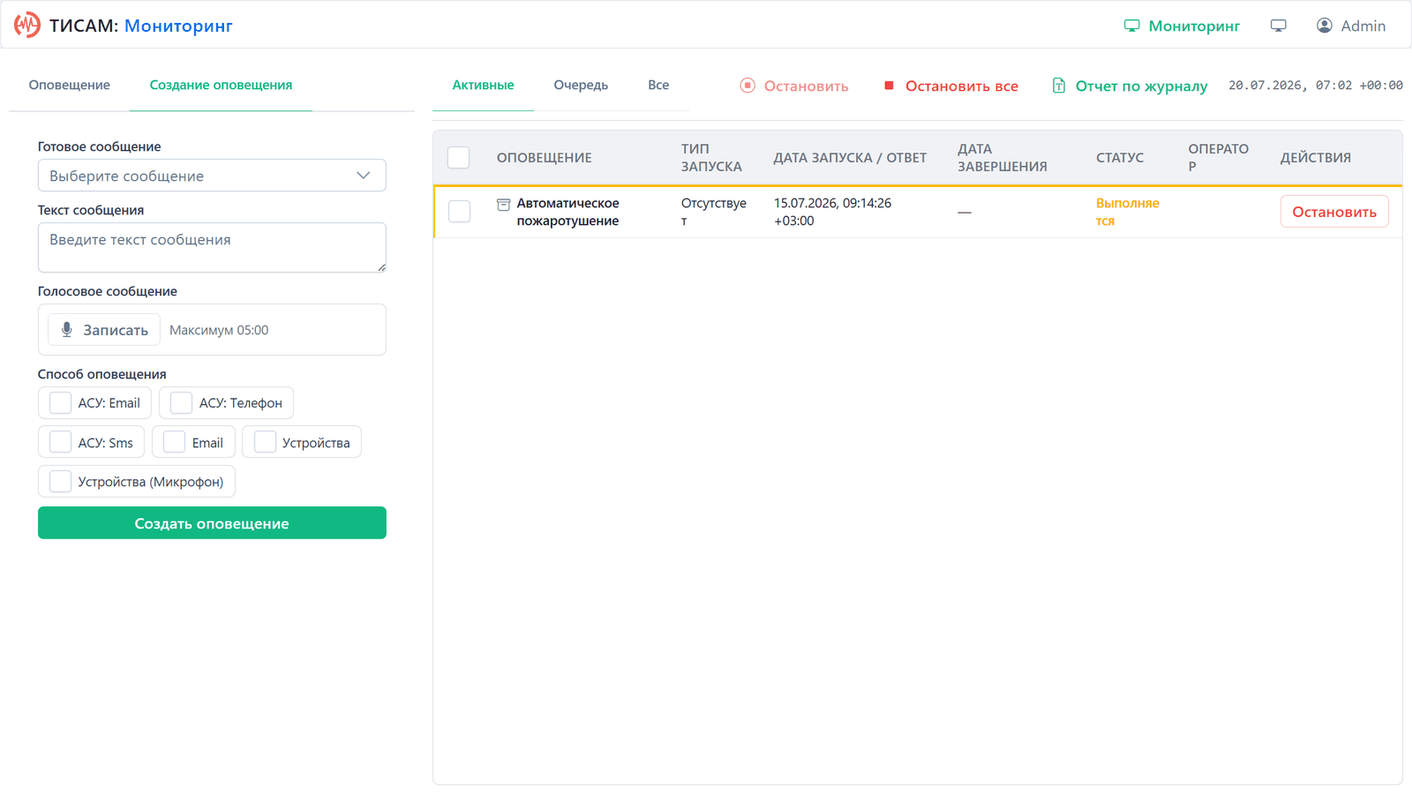
Task: Click the ДАТА ЗАВЕРШЕНИЯ column header
Action: (1003, 158)
